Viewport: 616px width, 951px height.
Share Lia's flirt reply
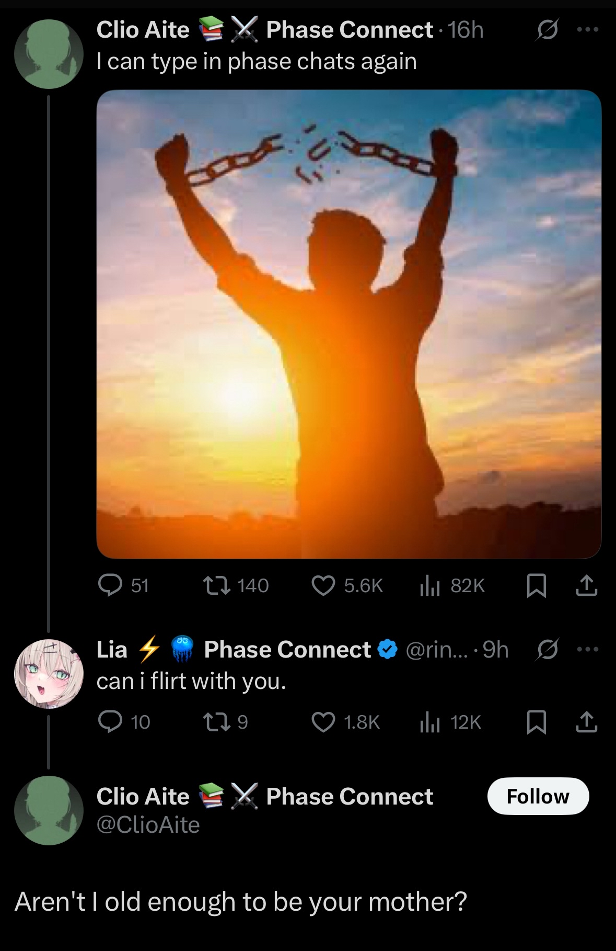coord(586,722)
